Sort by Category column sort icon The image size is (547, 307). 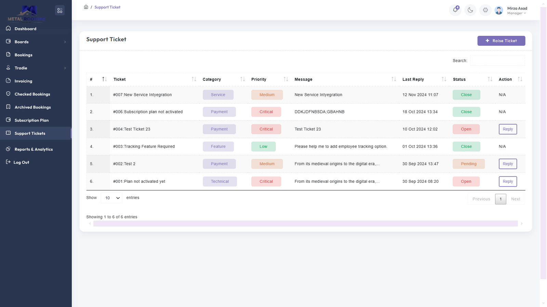[x=242, y=79]
